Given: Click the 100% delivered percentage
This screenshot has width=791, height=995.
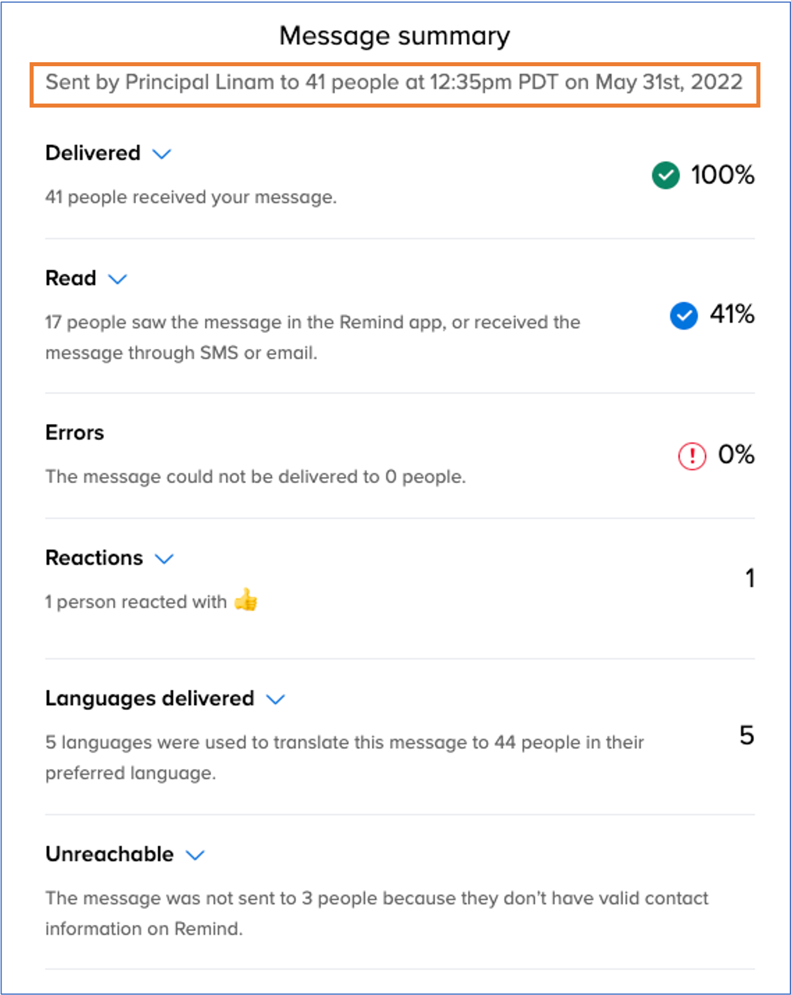Looking at the screenshot, I should pos(722,175).
